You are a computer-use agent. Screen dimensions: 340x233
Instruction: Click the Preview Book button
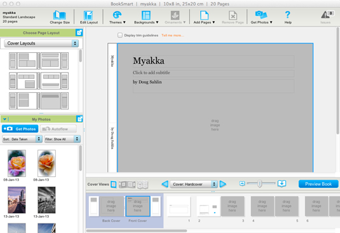click(318, 184)
